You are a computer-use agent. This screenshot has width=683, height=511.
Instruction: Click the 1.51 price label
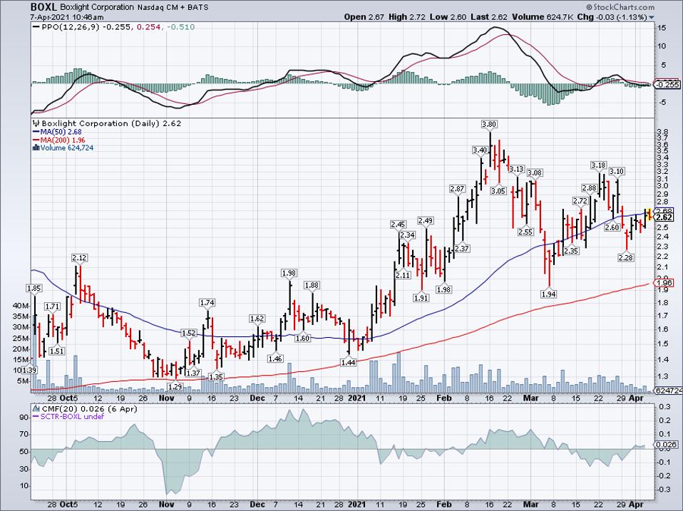click(56, 351)
